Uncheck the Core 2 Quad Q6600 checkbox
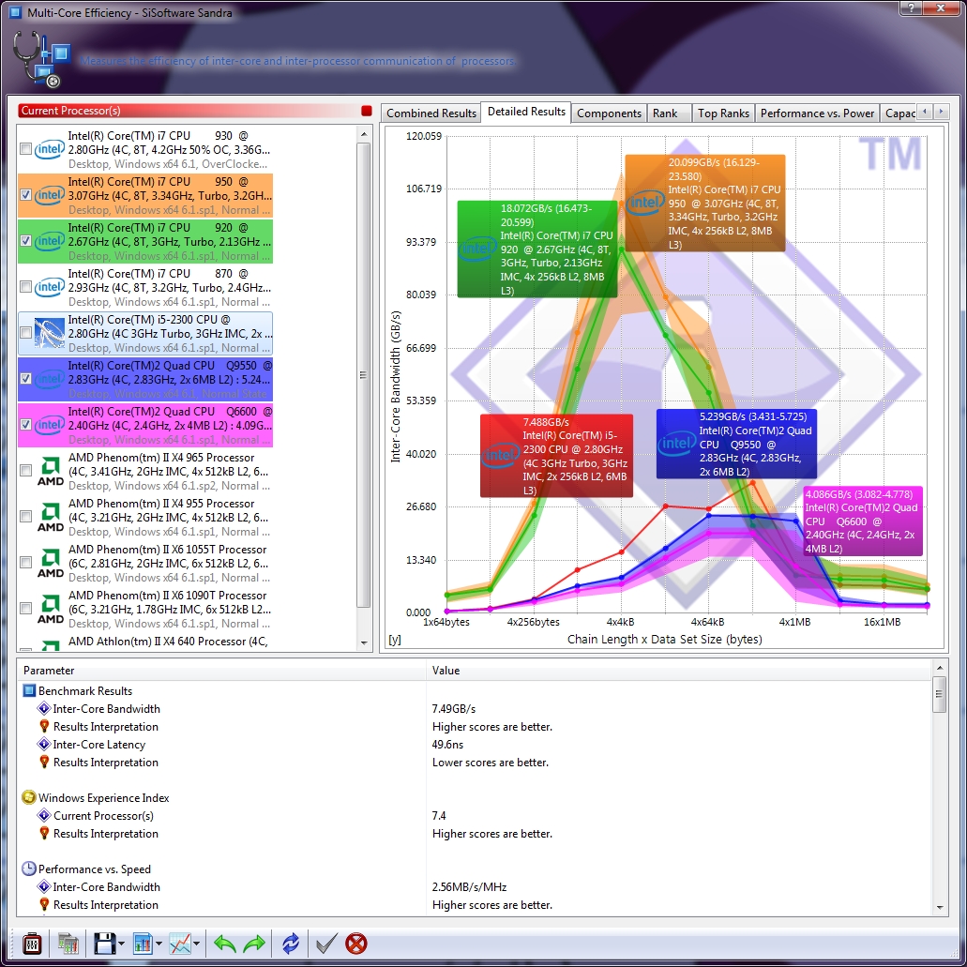Viewport: 967px width, 967px height. (x=25, y=424)
